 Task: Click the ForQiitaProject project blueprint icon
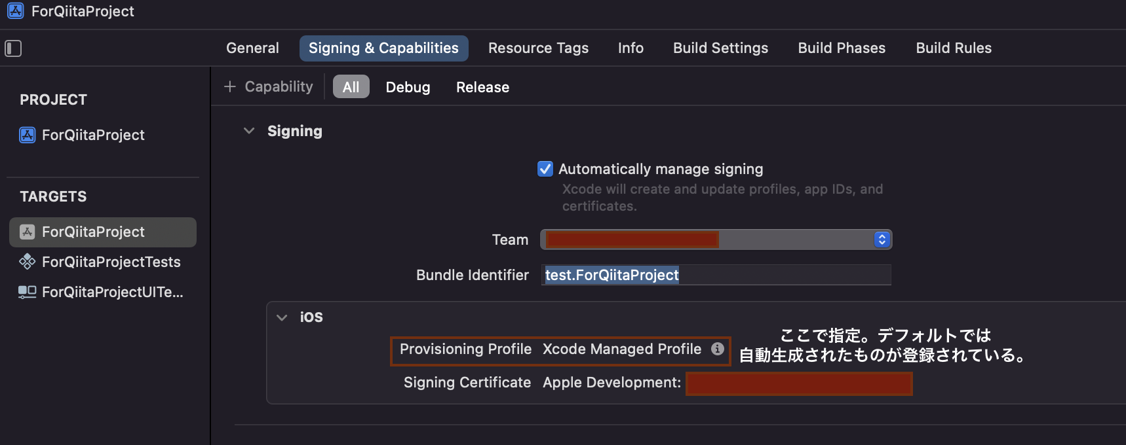coord(28,135)
